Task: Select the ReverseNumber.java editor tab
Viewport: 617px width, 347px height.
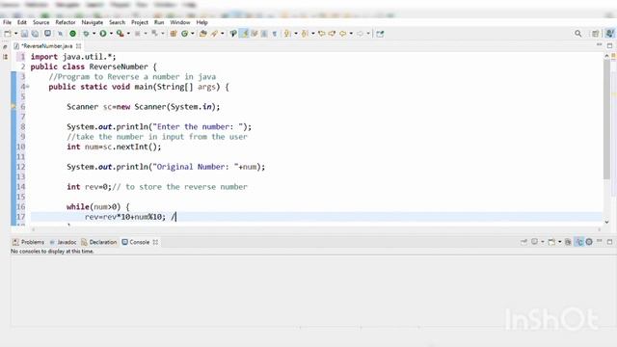Action: coord(47,46)
